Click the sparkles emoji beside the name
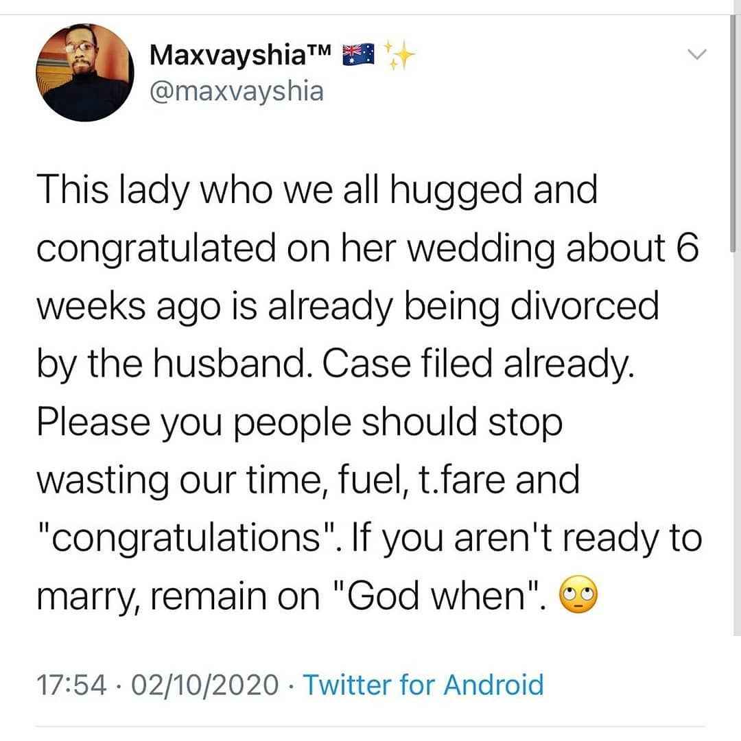The image size is (741, 741). tap(399, 55)
